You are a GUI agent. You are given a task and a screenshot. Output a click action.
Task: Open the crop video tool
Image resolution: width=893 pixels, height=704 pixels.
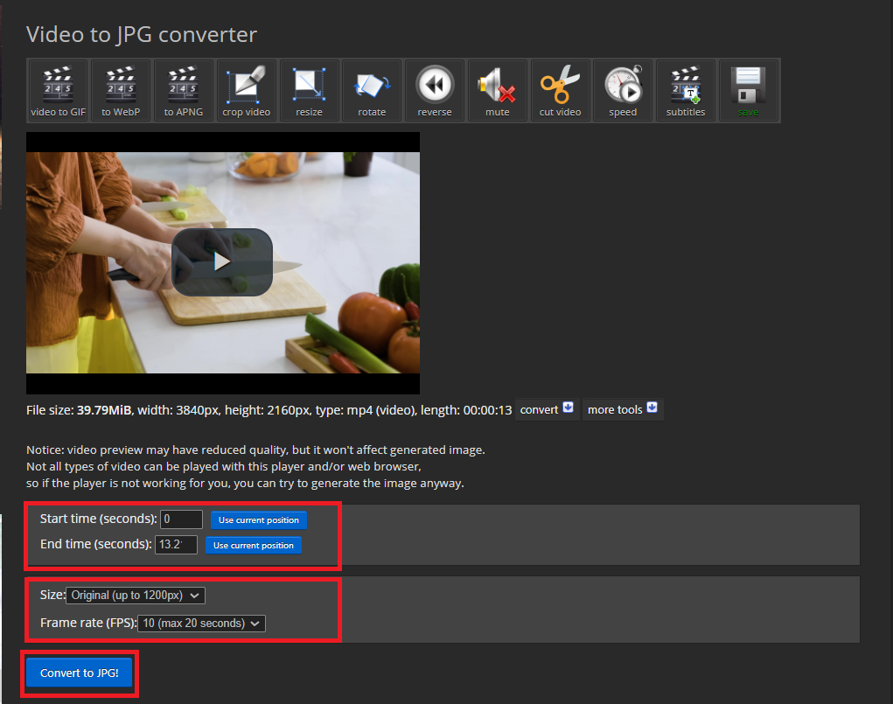[x=247, y=90]
